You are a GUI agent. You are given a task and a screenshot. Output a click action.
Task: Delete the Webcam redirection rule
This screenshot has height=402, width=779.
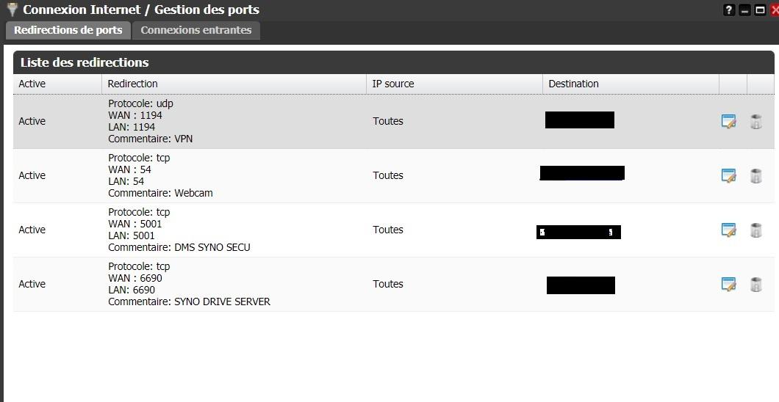click(755, 176)
